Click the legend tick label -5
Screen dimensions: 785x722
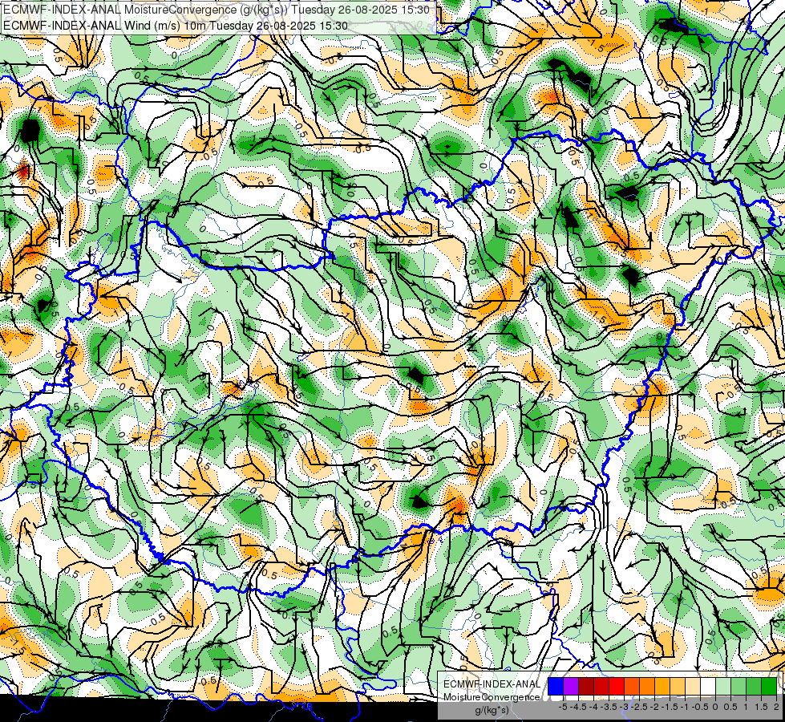click(x=563, y=707)
